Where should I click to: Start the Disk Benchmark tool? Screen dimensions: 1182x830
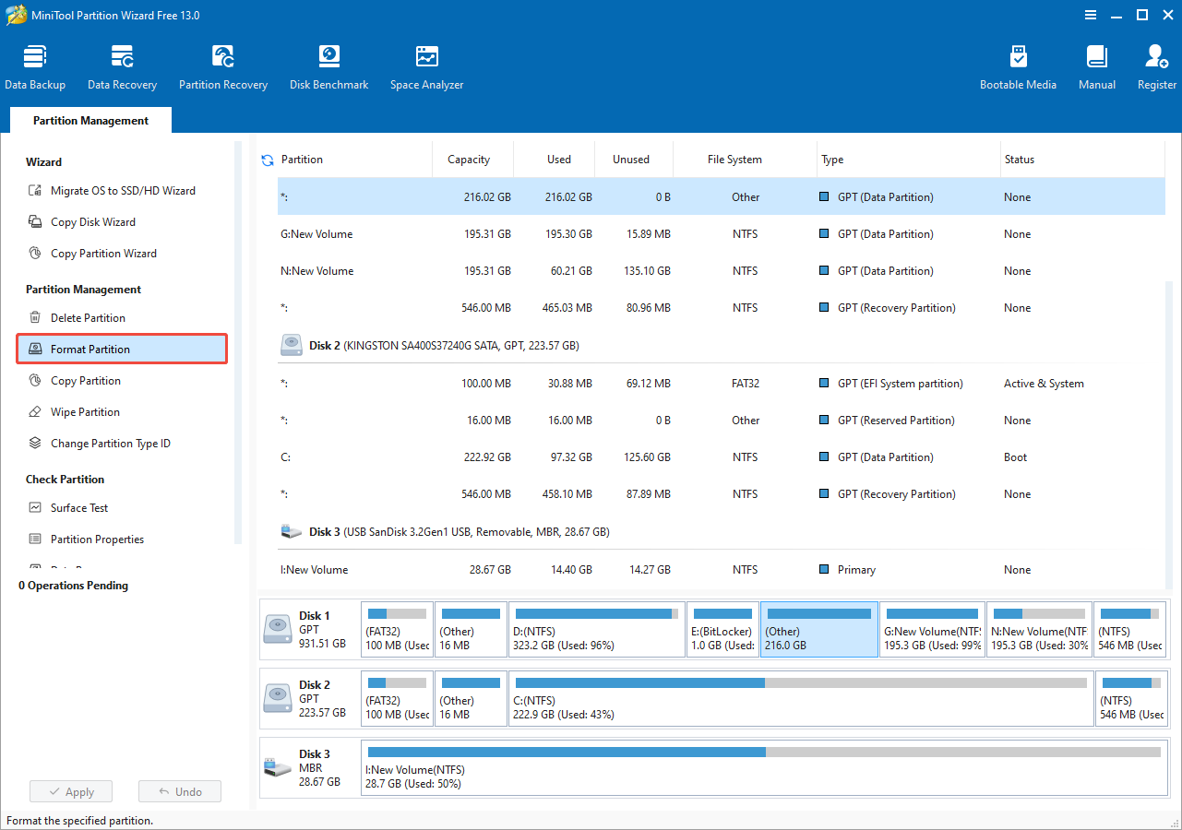tap(328, 65)
